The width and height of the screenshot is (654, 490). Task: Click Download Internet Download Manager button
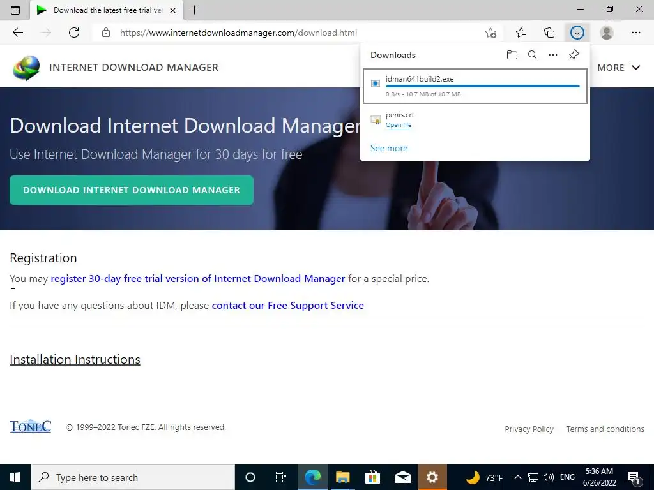132,190
